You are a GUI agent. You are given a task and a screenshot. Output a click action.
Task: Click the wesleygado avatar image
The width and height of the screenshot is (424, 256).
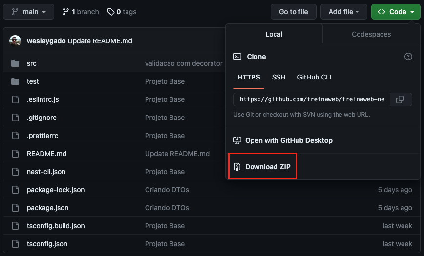coord(15,41)
